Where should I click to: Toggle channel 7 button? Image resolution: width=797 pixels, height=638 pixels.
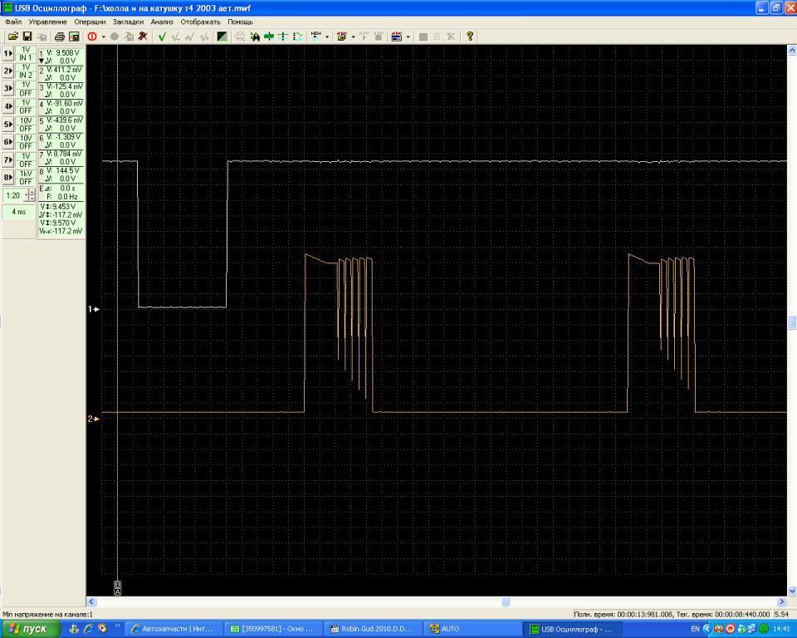[x=8, y=159]
